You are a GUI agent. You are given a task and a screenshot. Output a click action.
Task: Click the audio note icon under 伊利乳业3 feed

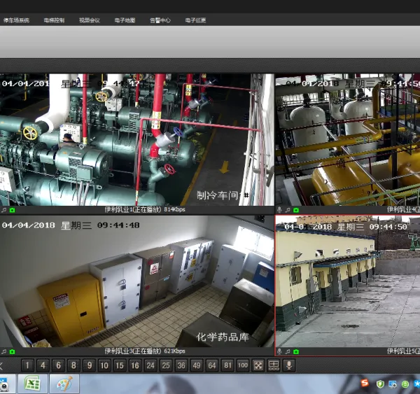click(x=4, y=352)
